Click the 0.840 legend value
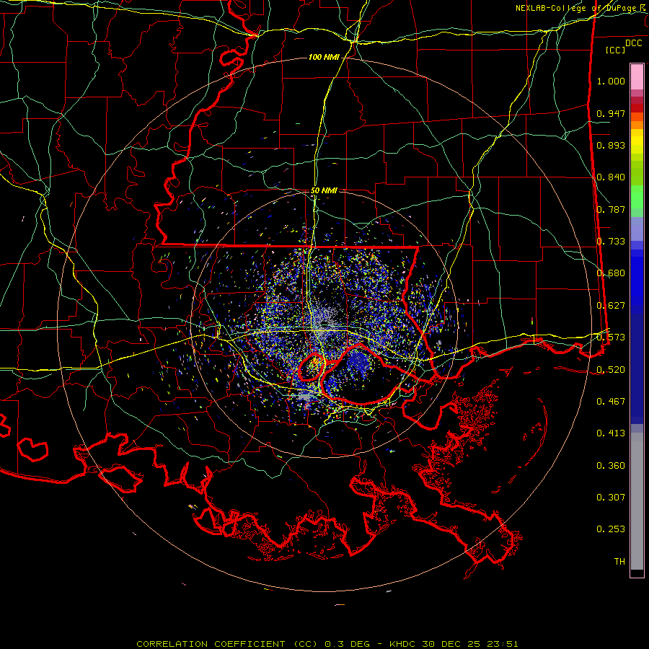The height and width of the screenshot is (649, 649). tap(611, 177)
